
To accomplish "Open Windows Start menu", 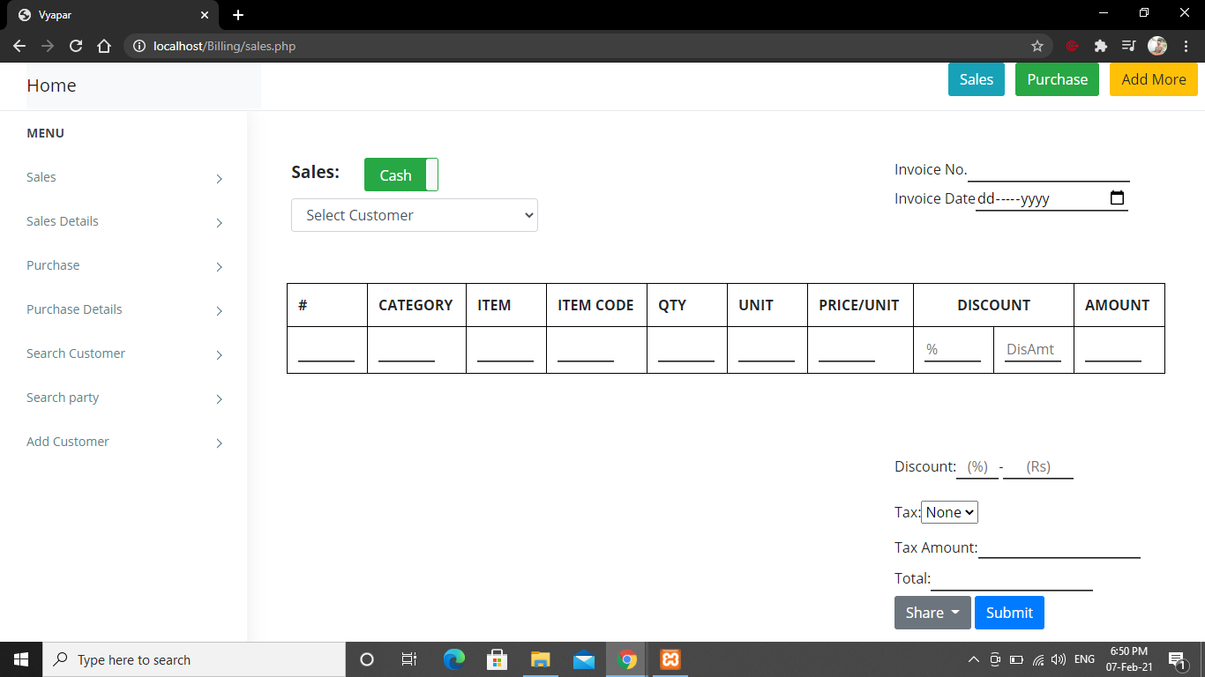I will pyautogui.click(x=21, y=659).
